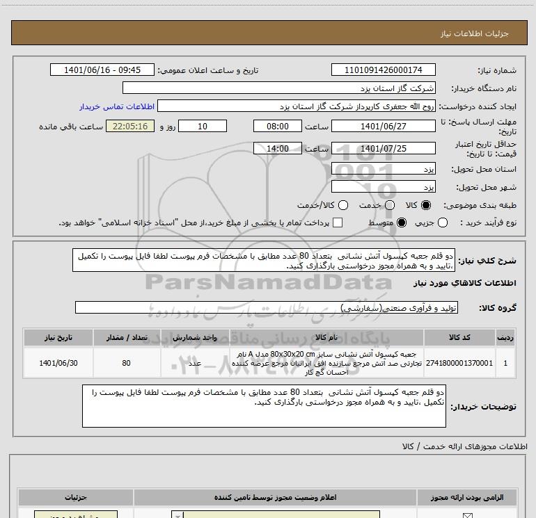This screenshot has width=536, height=518.
Task: Select the کالا radio button
Action: tap(426, 205)
